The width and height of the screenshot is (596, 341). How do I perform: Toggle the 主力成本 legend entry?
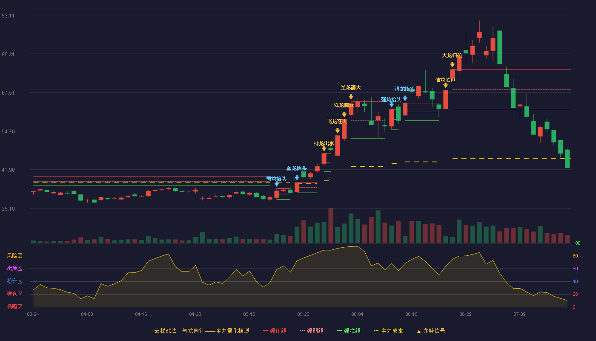[x=388, y=331]
